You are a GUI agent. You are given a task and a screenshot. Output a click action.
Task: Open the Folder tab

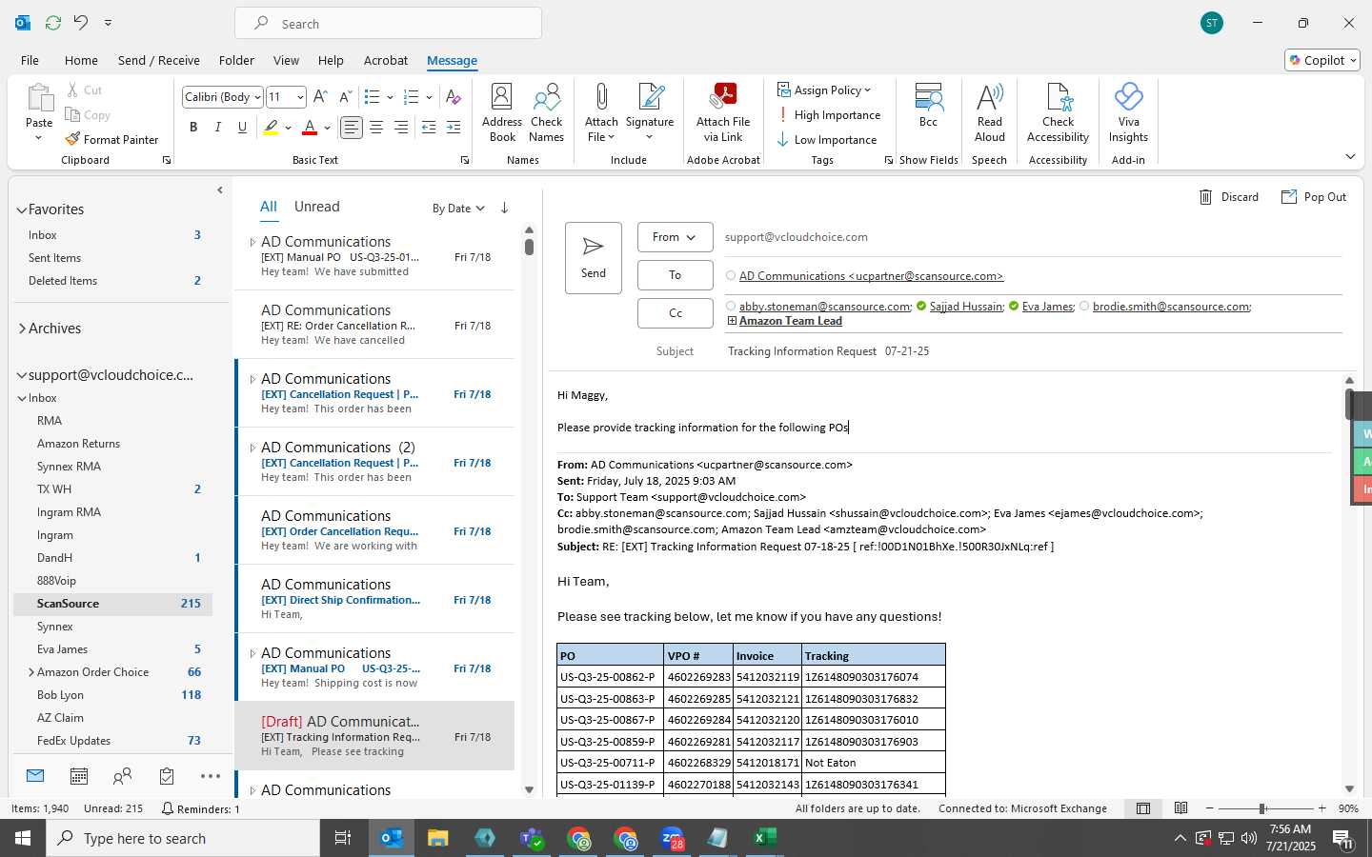coord(236,60)
